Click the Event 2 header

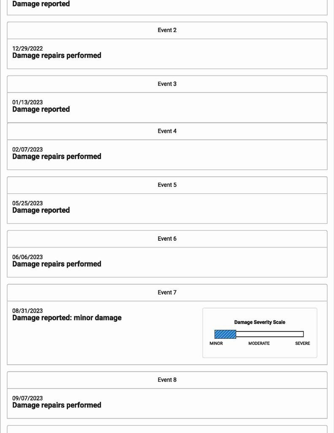[x=167, y=30]
